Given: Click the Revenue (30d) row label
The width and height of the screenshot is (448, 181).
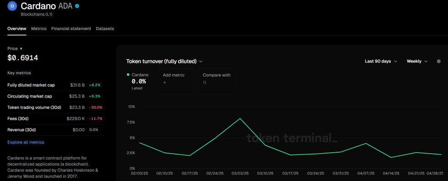Looking at the screenshot, I should 22,130.
